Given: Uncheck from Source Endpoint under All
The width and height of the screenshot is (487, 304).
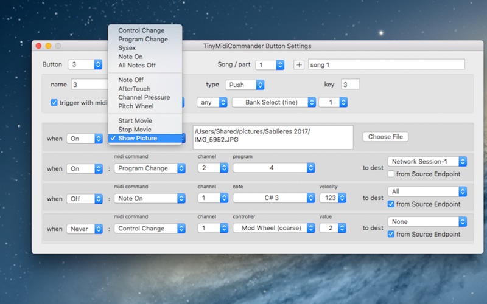Looking at the screenshot, I should pos(391,204).
